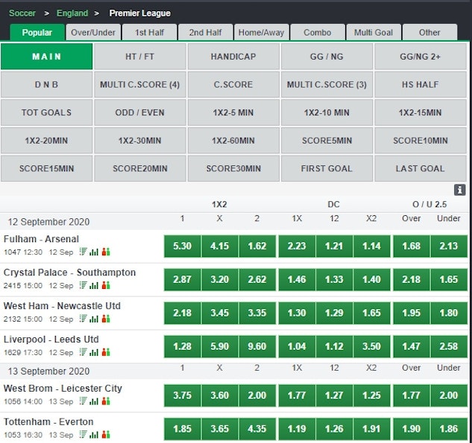Open head-to-head people icon for Fulham - Arsenal
This screenshot has width=472, height=443.
tap(106, 252)
